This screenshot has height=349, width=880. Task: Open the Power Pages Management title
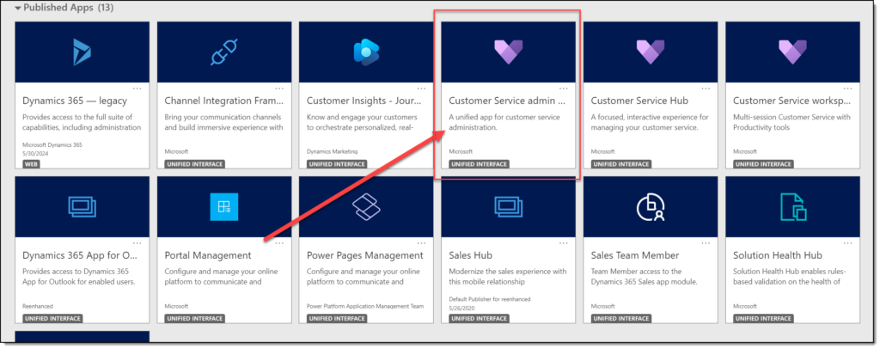(364, 255)
